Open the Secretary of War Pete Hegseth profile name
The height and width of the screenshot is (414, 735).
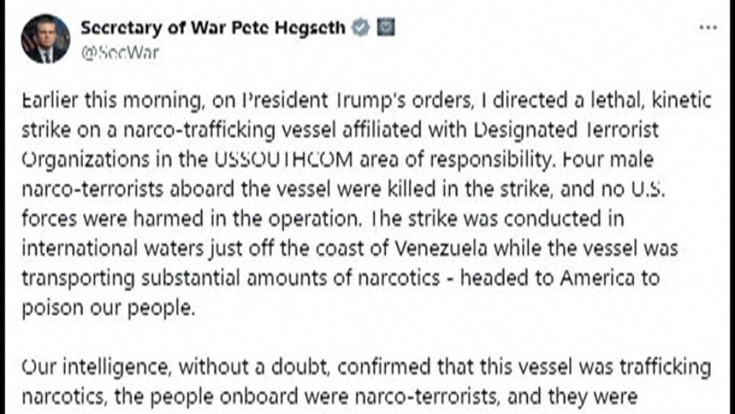pyautogui.click(x=212, y=29)
